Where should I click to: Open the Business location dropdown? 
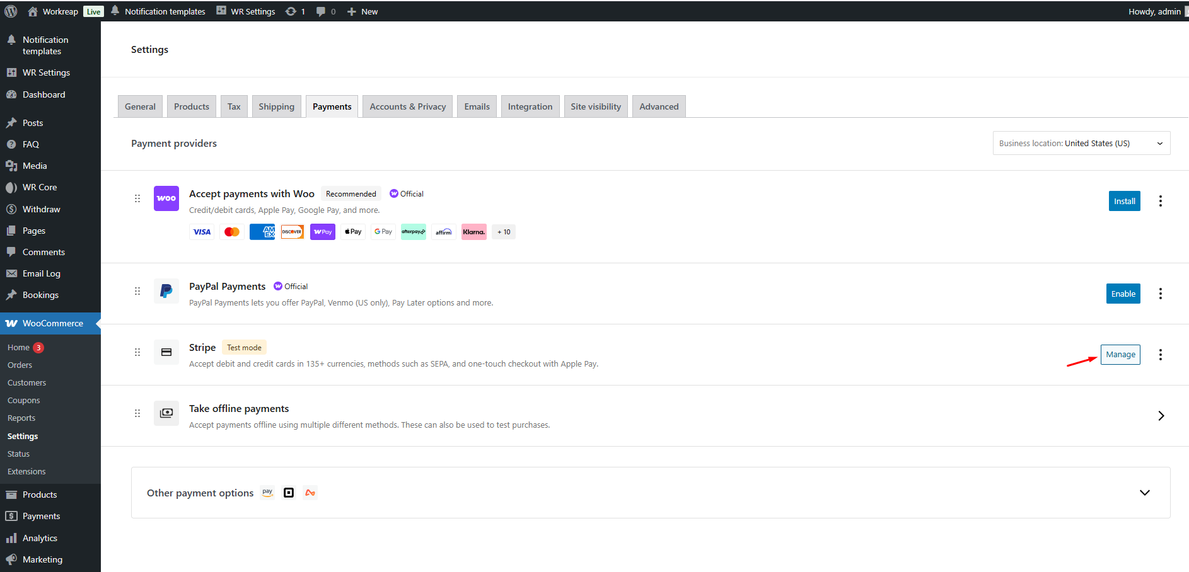coord(1081,143)
